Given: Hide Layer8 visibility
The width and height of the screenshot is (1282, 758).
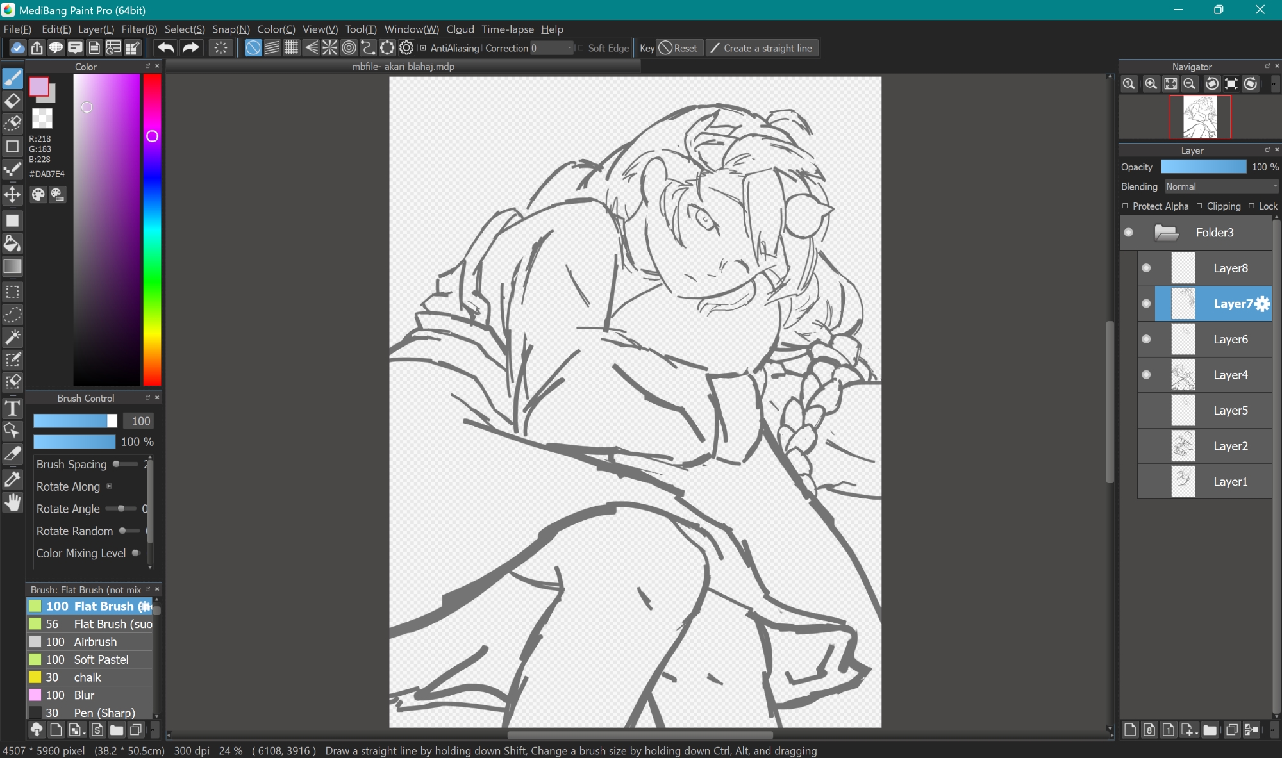Looking at the screenshot, I should click(1146, 268).
